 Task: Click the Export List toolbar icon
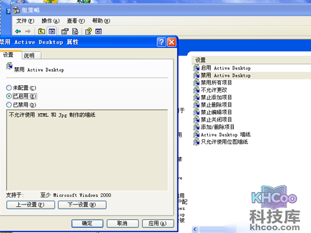point(75,32)
